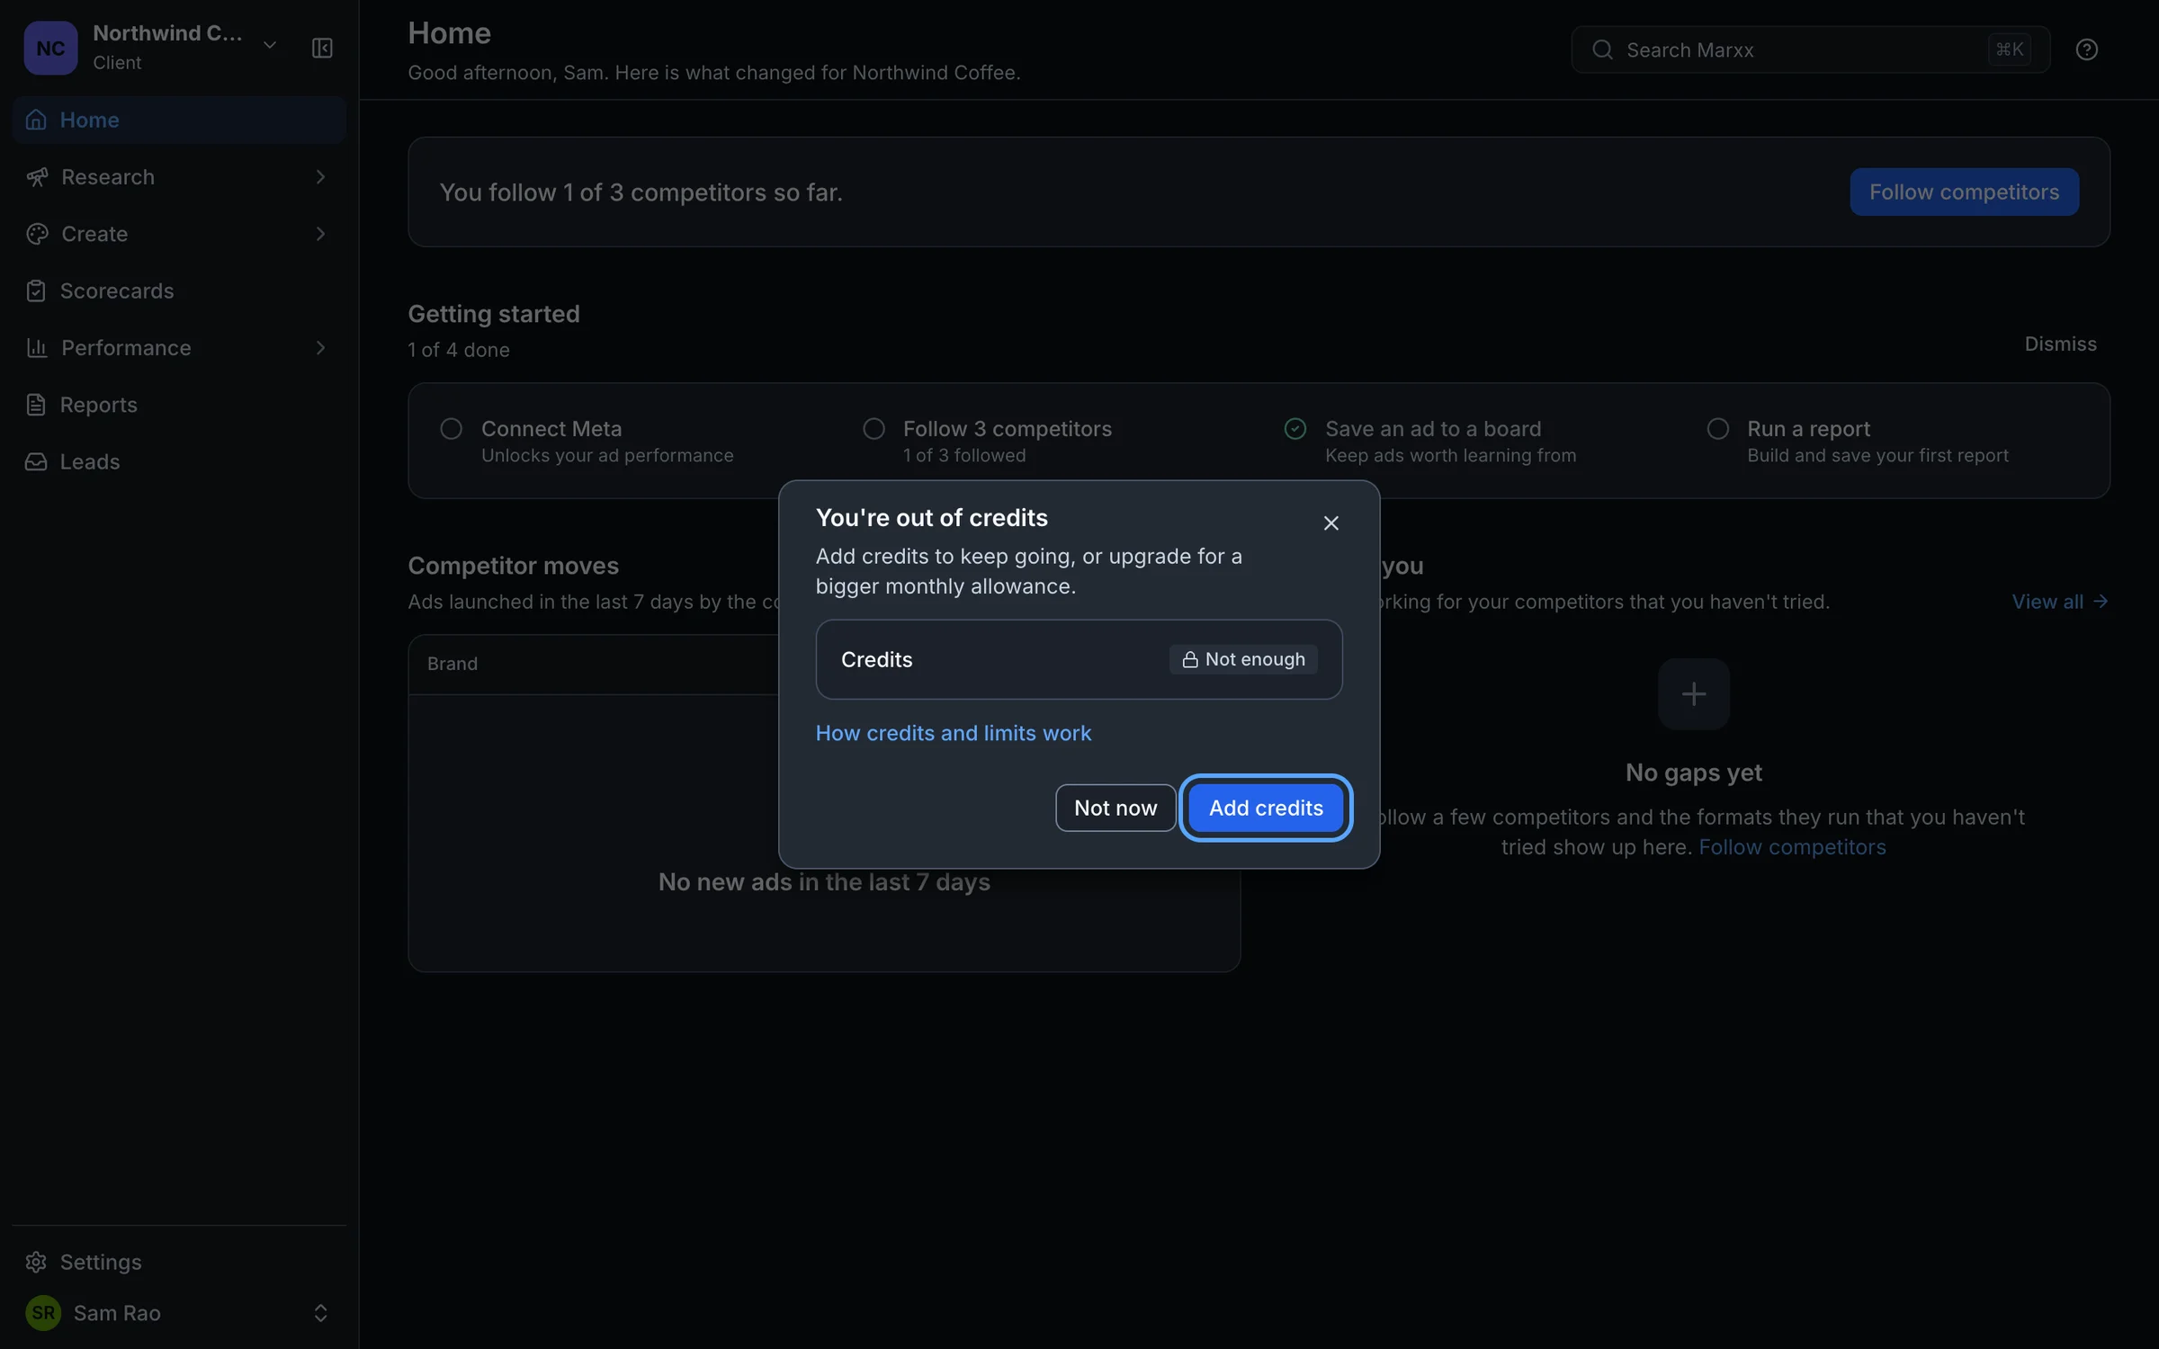
Task: Close the out of credits dialog
Action: [x=1330, y=523]
